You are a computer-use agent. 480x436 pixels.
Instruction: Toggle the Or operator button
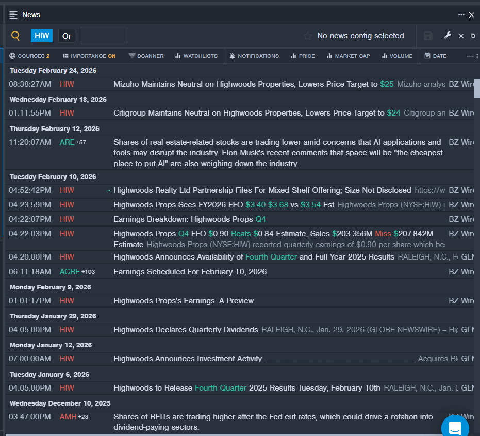pyautogui.click(x=67, y=36)
